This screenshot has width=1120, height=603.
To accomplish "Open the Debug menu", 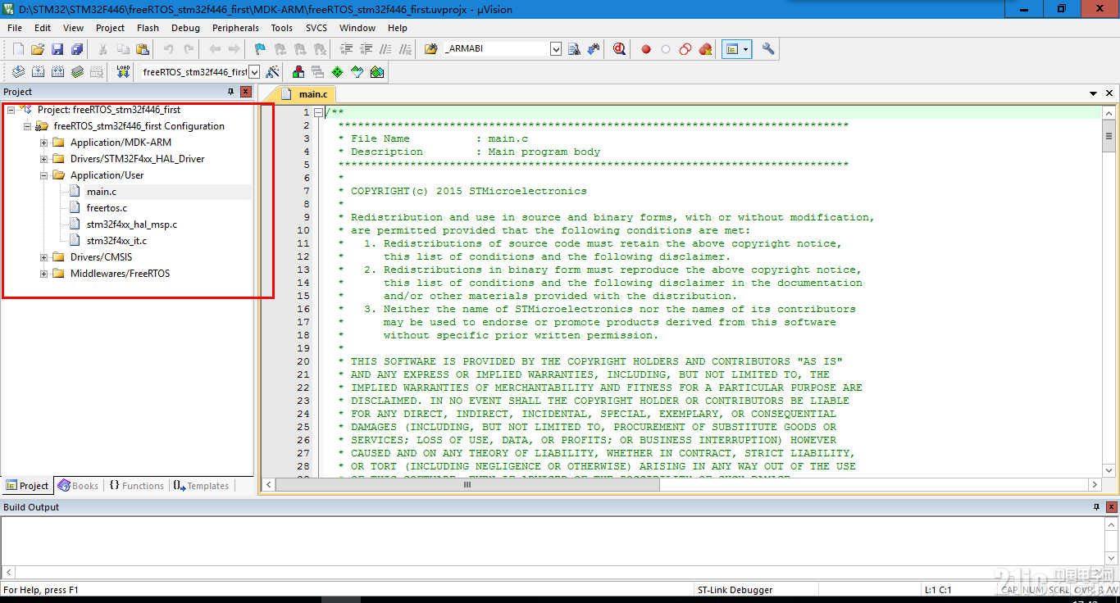I will (x=185, y=28).
